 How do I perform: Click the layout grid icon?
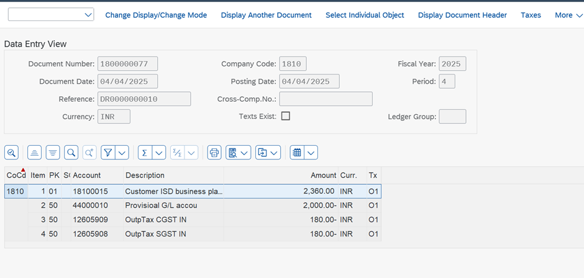pyautogui.click(x=297, y=153)
